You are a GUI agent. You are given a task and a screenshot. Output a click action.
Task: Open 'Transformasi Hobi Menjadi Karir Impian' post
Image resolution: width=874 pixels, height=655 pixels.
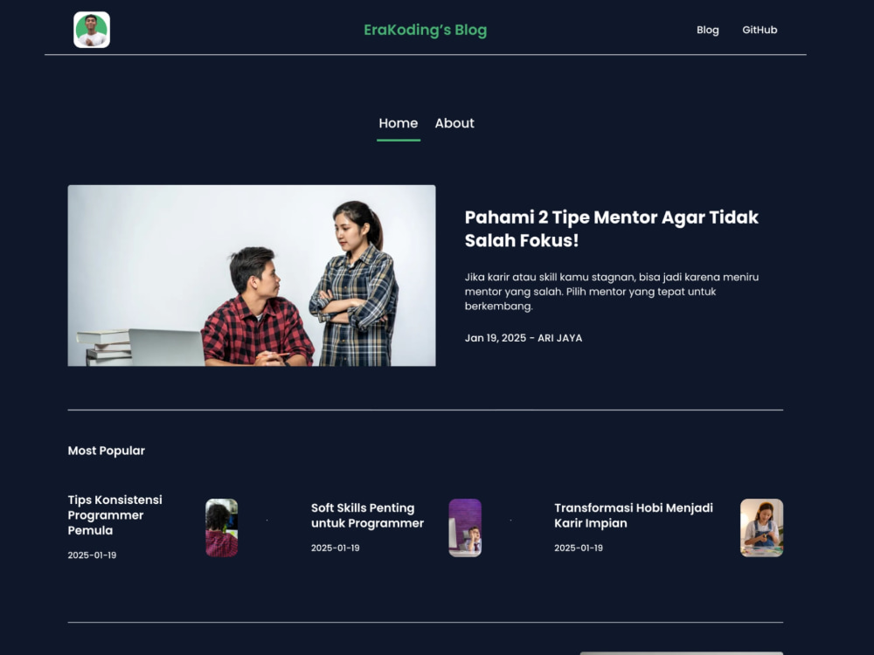[x=633, y=515]
